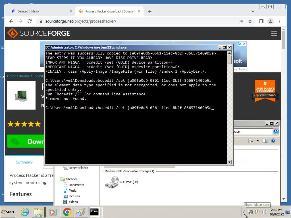The image size is (291, 218).
Task: Click the network tray icon
Action: pos(250,212)
